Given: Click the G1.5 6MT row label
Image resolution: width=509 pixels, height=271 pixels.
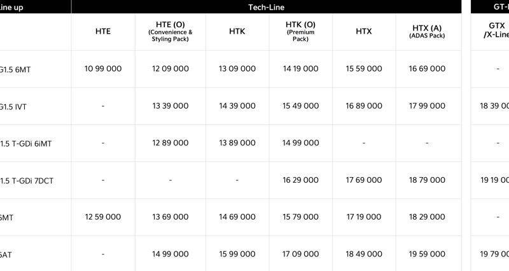Looking at the screenshot, I should [15, 69].
